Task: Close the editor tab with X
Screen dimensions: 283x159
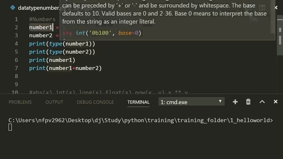Action: pos(276,8)
